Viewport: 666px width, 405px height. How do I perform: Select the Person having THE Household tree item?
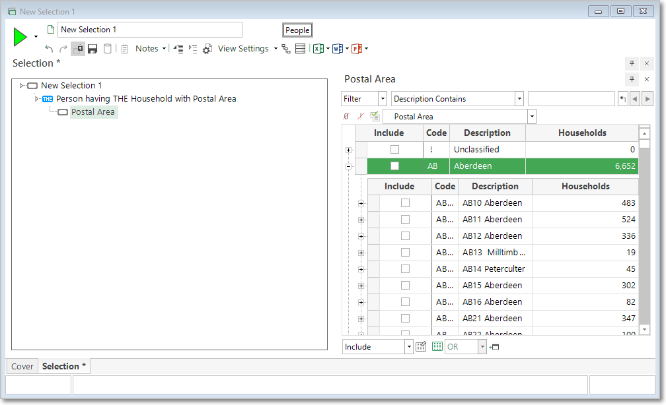coord(146,99)
